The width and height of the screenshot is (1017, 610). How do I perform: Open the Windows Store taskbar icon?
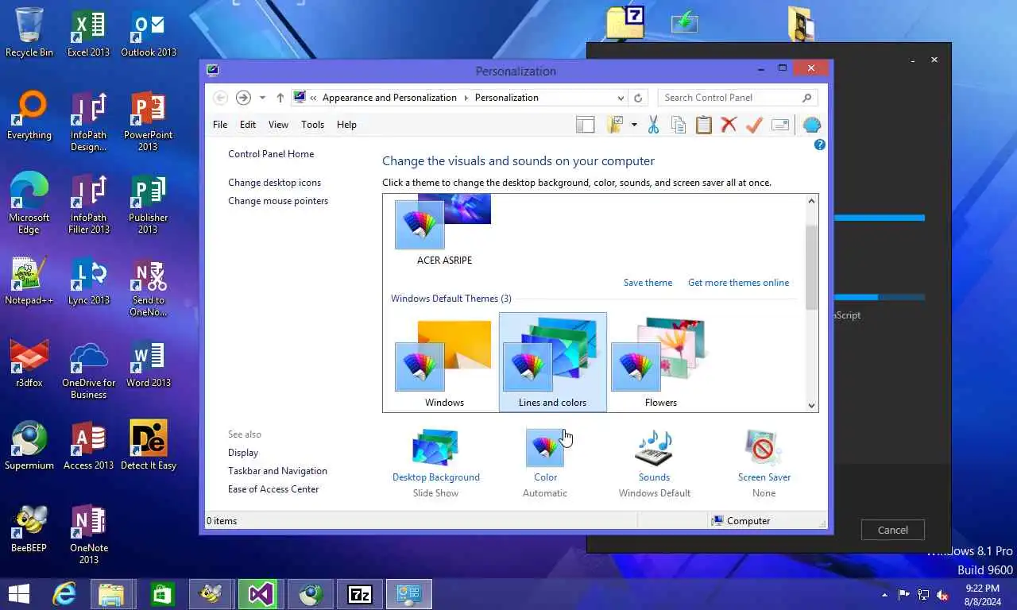click(x=161, y=594)
